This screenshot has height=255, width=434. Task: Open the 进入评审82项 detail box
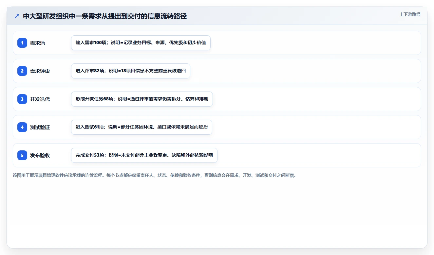point(131,71)
